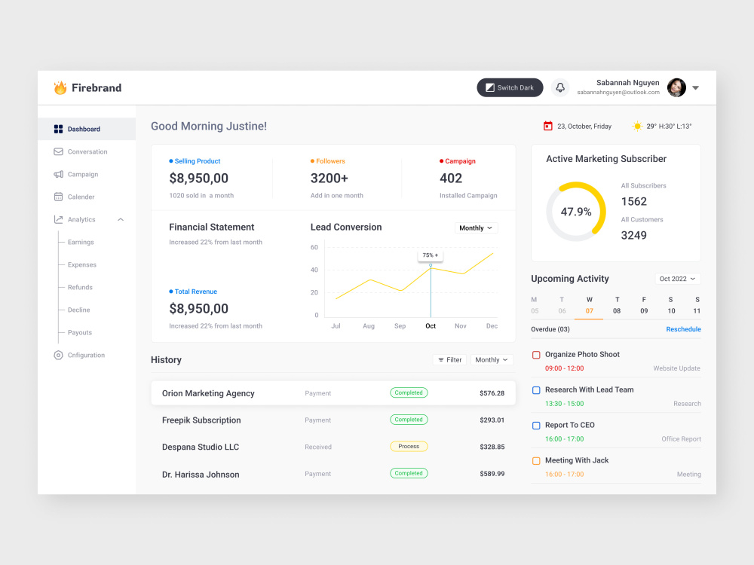Screen dimensions: 754x565
Task: Click the Switch Dark contrast icon
Action: pyautogui.click(x=490, y=87)
